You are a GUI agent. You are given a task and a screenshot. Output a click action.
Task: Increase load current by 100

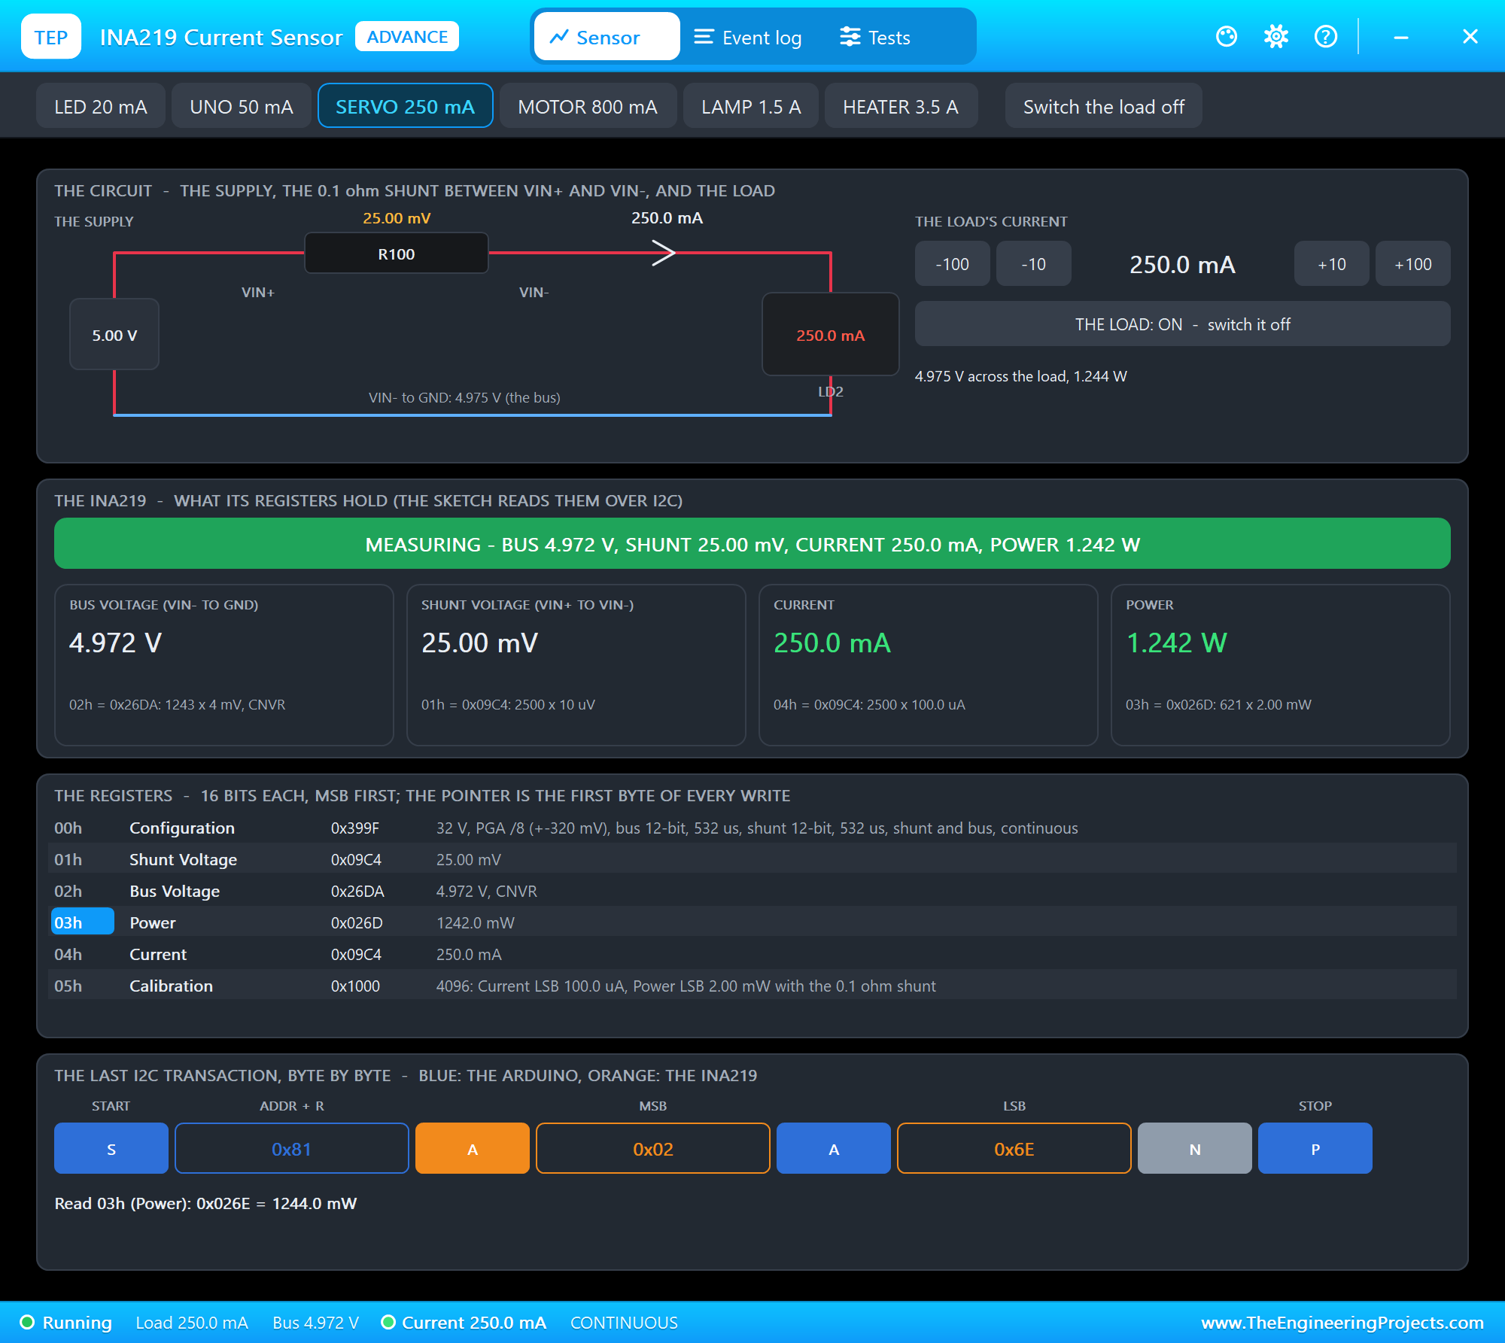(1412, 264)
